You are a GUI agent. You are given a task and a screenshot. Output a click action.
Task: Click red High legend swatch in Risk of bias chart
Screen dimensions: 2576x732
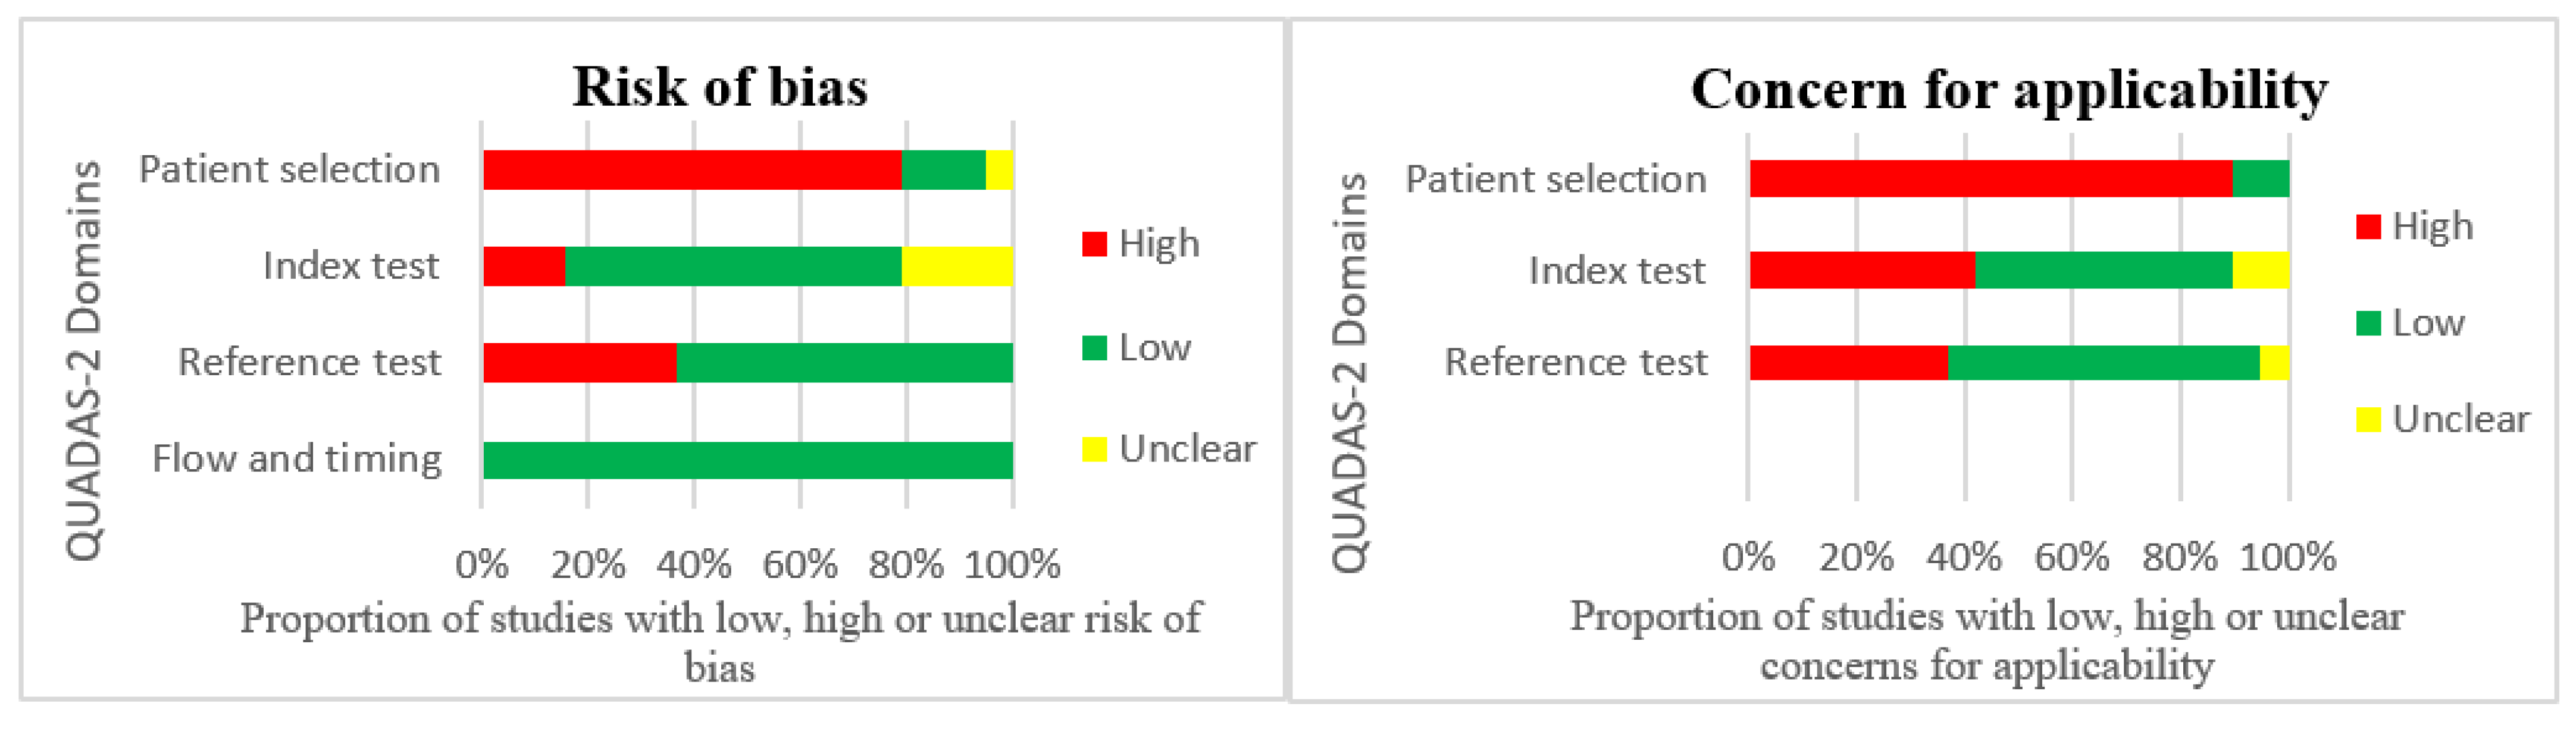[x=1094, y=244]
